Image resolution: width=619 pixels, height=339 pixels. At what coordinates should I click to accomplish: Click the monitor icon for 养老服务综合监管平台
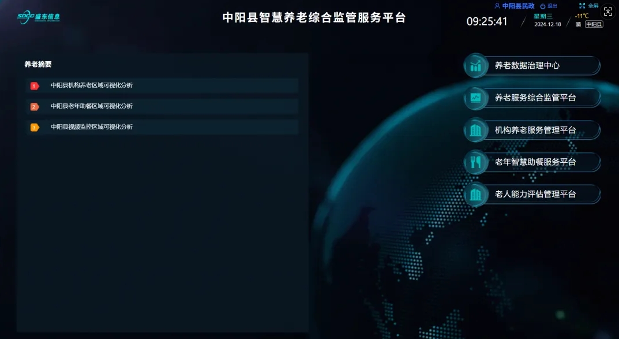pos(476,98)
